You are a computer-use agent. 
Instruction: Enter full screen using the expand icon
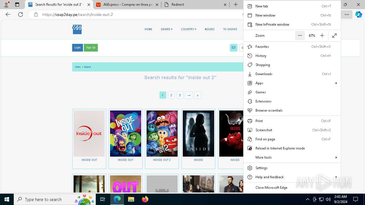(x=334, y=36)
